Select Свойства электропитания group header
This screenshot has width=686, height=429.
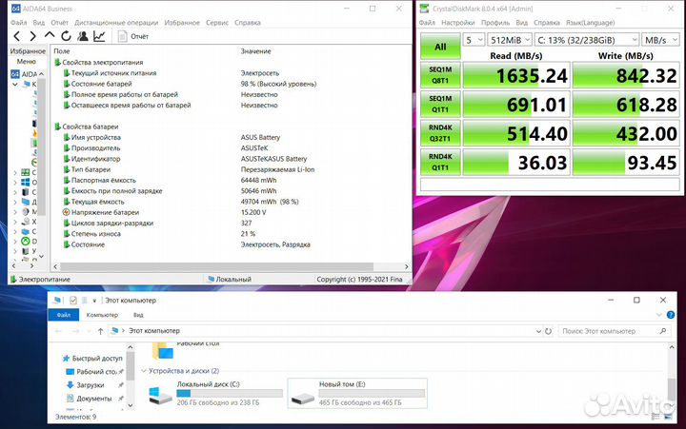(99, 62)
